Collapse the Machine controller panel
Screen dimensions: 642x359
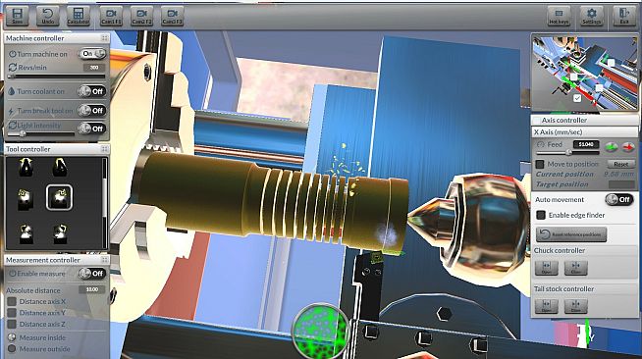pos(104,38)
